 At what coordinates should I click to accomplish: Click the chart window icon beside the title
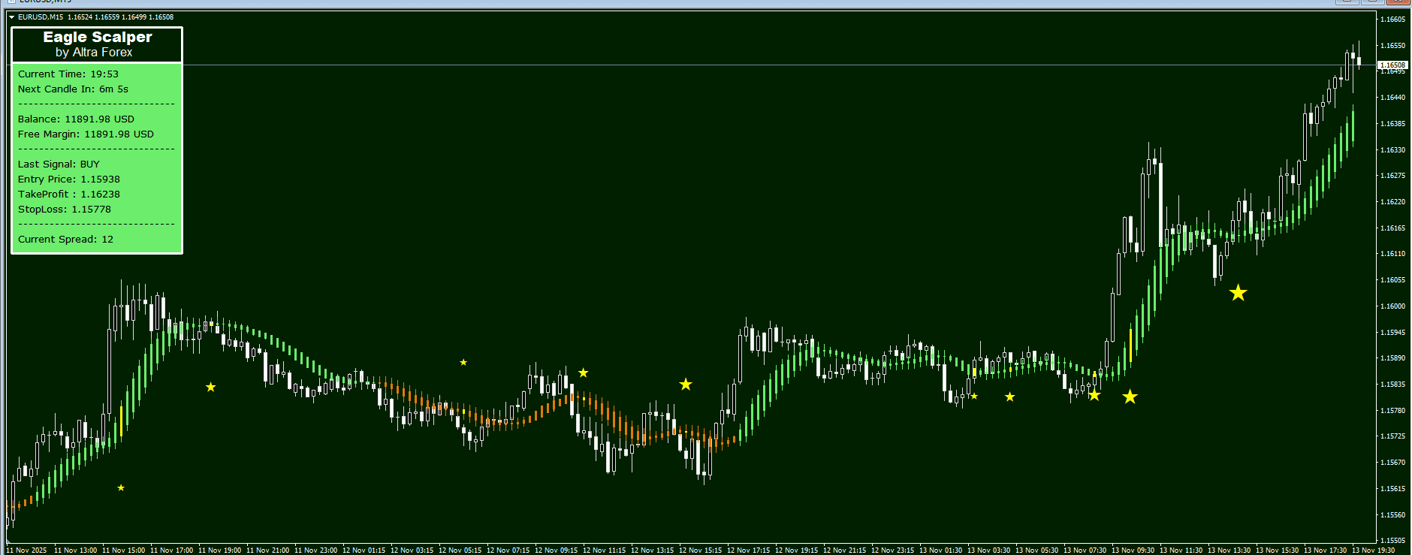[11, 2]
